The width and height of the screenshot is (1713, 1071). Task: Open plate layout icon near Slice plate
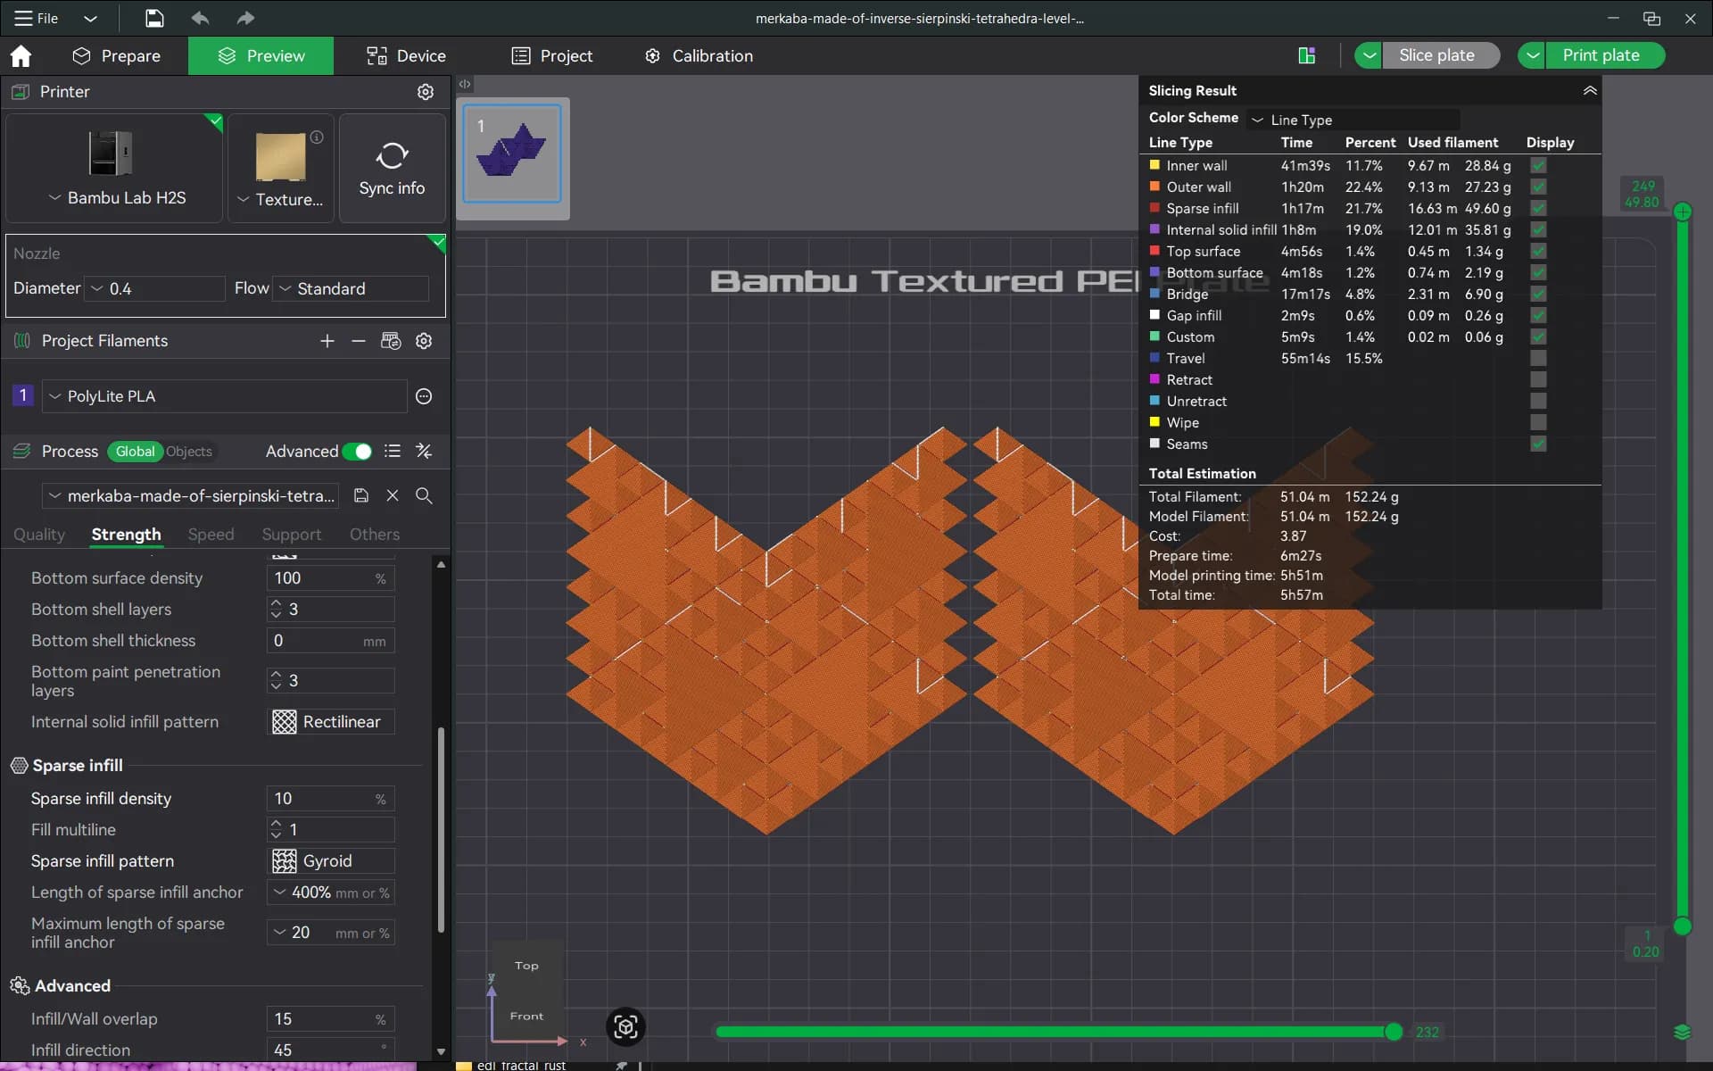1307,55
